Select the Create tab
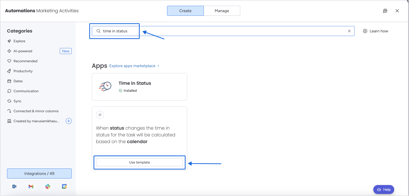 [185, 11]
